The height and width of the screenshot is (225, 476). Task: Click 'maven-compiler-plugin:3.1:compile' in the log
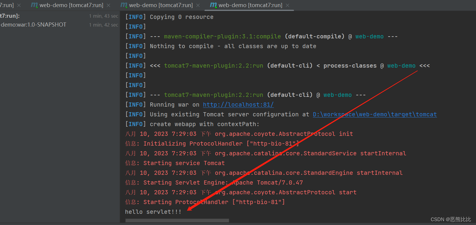pos(222,36)
